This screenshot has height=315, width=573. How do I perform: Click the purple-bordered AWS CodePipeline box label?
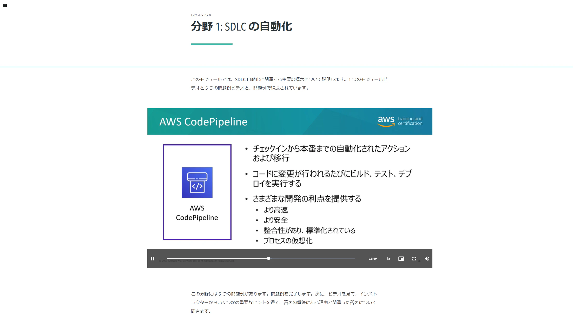(197, 213)
